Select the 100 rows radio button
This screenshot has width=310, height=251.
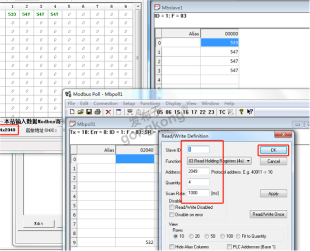tap(222, 236)
